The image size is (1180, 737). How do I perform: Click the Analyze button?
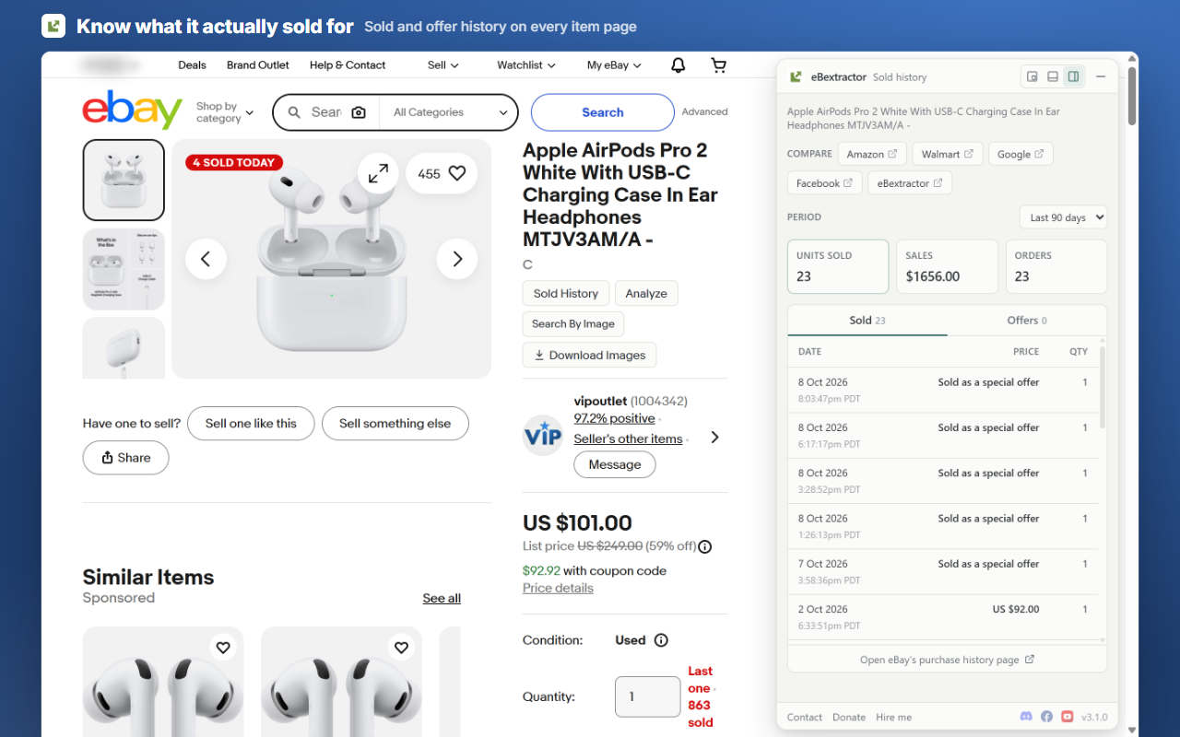click(x=646, y=294)
